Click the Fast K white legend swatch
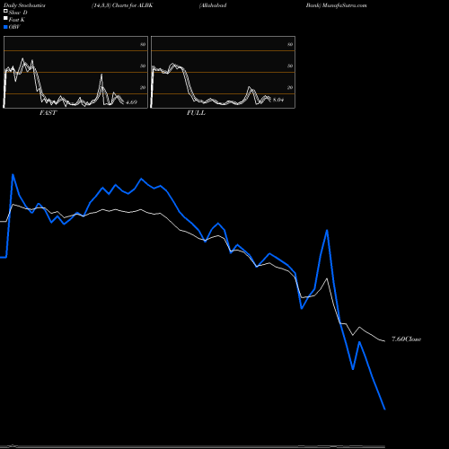 (x=5, y=18)
